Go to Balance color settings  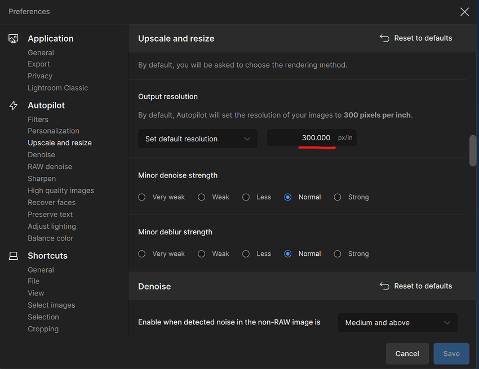tap(50, 238)
